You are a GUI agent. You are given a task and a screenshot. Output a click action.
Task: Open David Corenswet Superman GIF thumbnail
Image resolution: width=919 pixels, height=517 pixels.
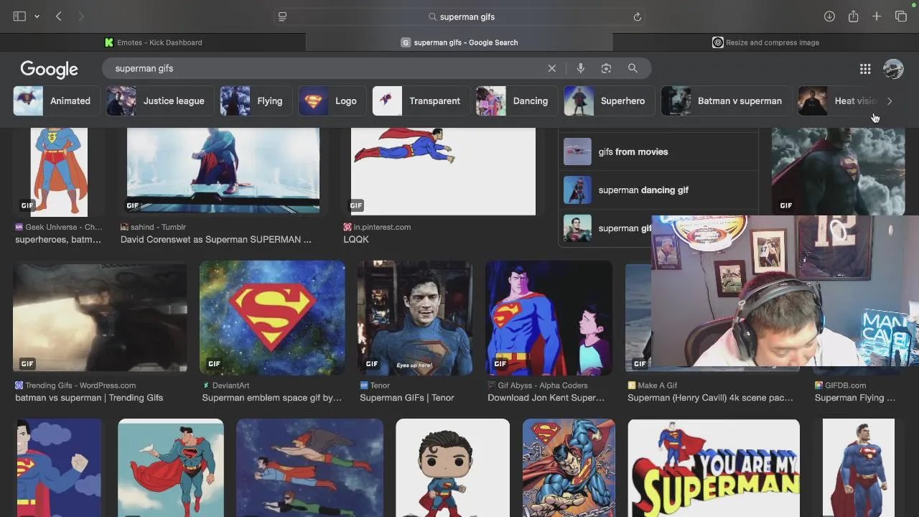tap(223, 171)
